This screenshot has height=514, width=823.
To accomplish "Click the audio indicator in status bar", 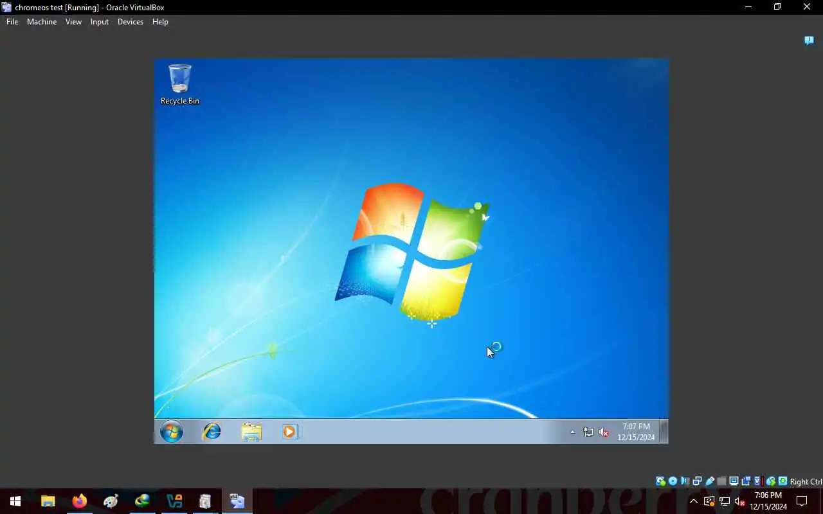I will [685, 481].
